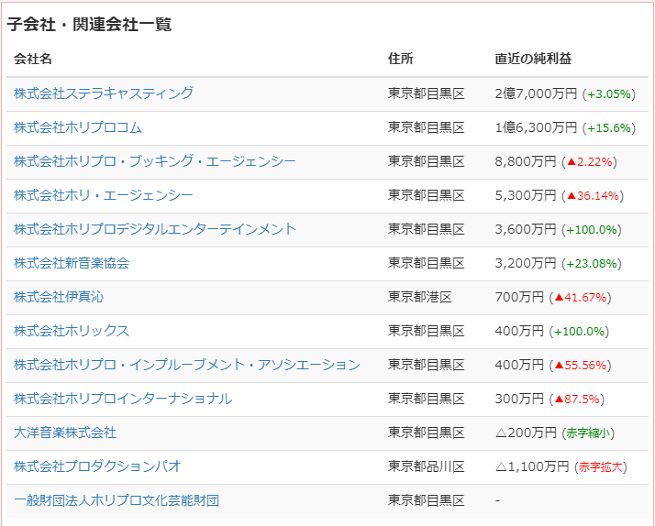Screen dimensions: 655x526
Task: Click the +15.6% change indicator
Action: coord(609,128)
